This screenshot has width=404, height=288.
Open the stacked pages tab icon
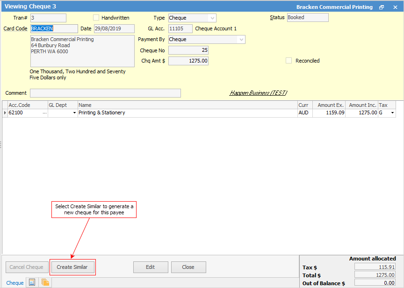tap(45, 282)
